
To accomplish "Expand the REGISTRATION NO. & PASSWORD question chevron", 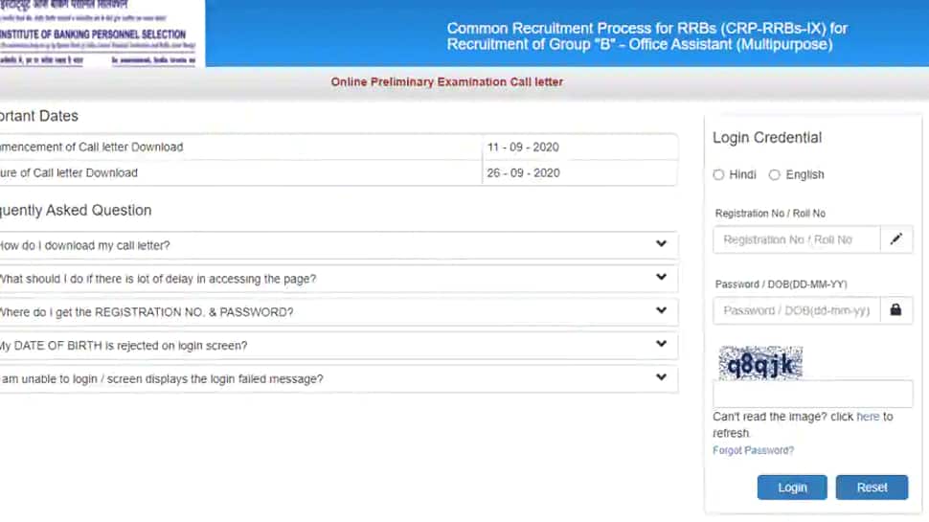I will [x=661, y=310].
